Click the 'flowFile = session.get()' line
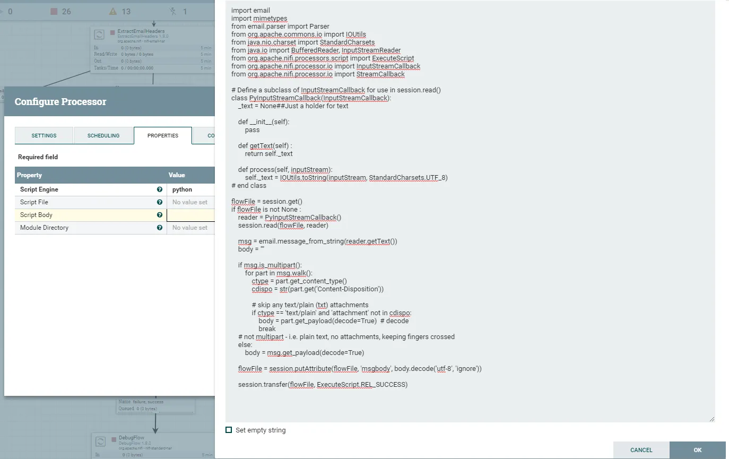The height and width of the screenshot is (459, 729). tap(267, 202)
